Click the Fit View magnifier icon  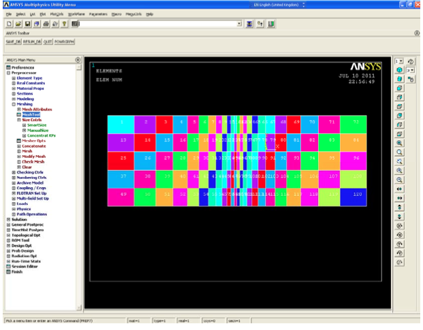click(x=400, y=143)
